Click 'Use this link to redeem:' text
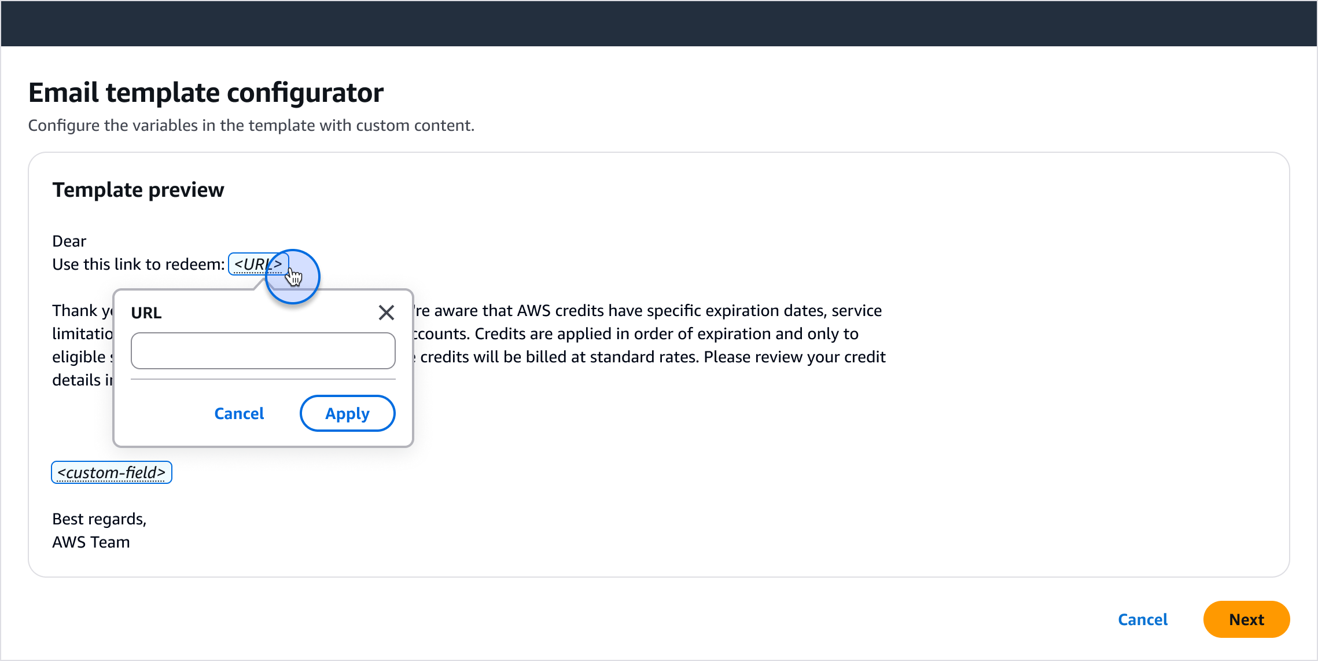This screenshot has height=661, width=1318. point(138,265)
